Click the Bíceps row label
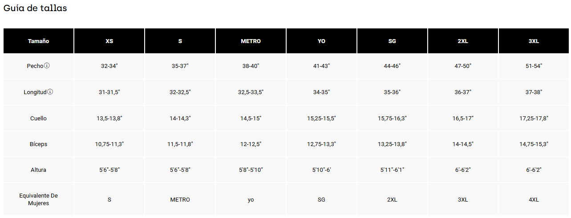The height and width of the screenshot is (218, 571). [x=38, y=144]
